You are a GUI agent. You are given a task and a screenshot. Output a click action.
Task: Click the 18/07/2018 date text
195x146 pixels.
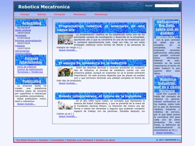(x=23, y=33)
